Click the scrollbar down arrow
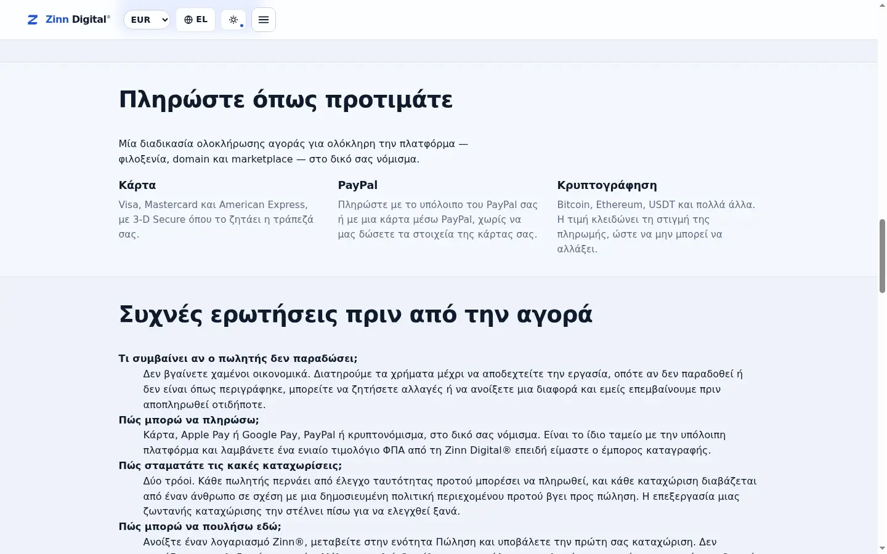Screen dimensions: 887x554 point(882,548)
